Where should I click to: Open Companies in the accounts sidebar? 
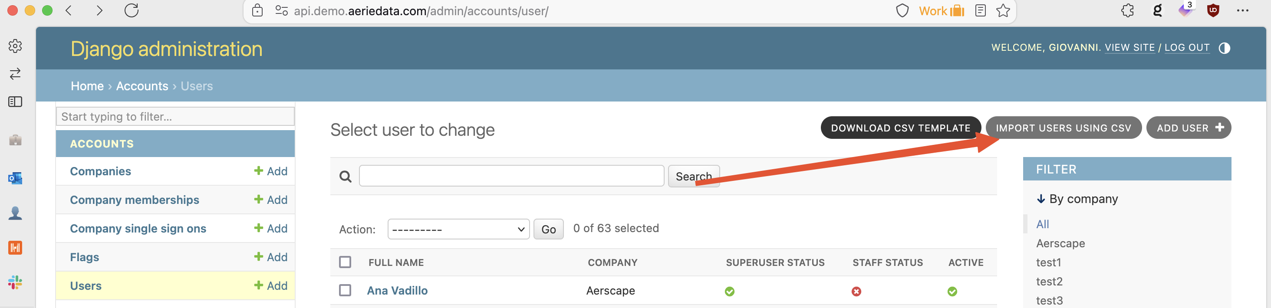pos(101,171)
